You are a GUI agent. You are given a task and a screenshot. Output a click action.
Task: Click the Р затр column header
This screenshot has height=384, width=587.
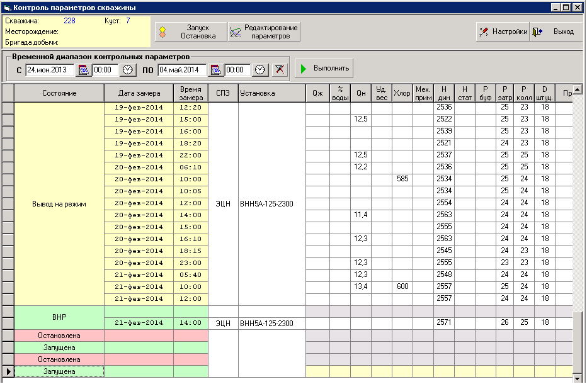coord(505,93)
